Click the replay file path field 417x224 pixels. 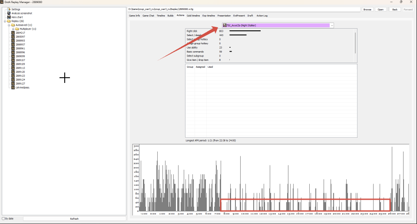pyautogui.click(x=244, y=9)
